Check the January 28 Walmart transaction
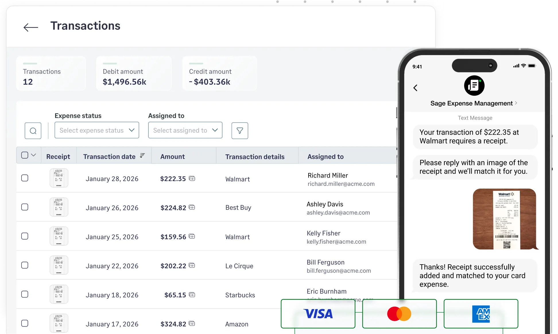The image size is (558, 334). [25, 178]
